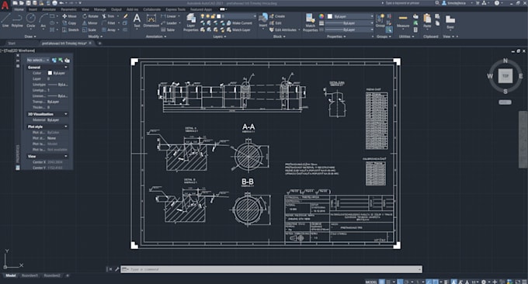This screenshot has width=528, height=284.
Task: Open the ByLayer color dropdown
Action: (350, 16)
